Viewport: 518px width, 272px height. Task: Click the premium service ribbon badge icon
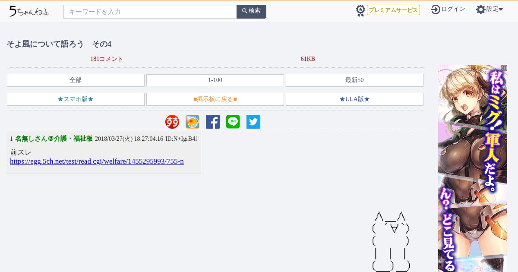click(x=360, y=11)
